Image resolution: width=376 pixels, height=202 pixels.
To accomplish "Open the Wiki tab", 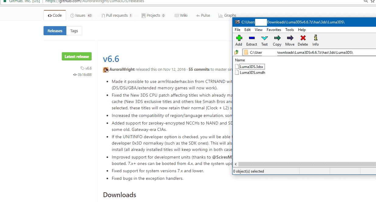I will click(181, 15).
